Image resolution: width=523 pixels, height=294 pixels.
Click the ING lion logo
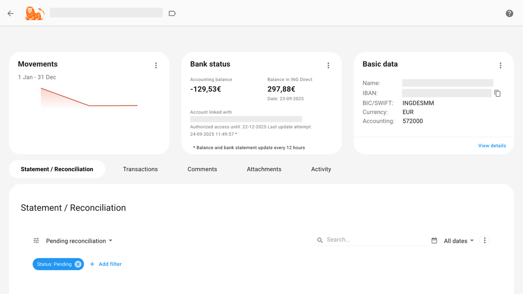tap(34, 14)
